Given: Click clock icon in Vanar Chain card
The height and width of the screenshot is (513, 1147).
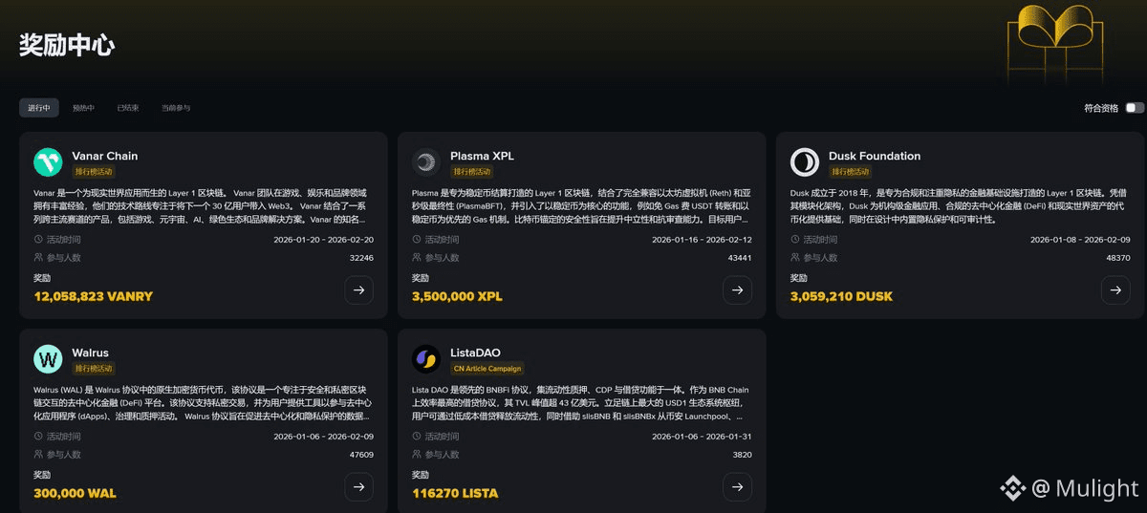Looking at the screenshot, I should tap(38, 240).
